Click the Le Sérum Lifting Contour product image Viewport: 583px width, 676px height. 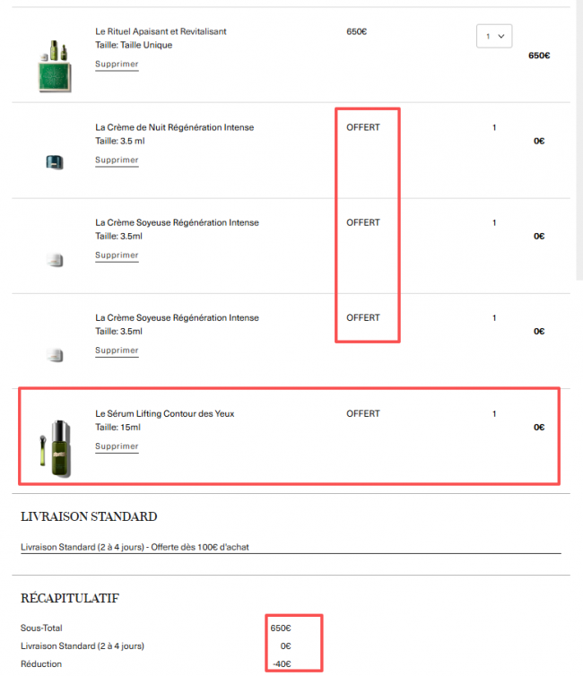point(55,442)
